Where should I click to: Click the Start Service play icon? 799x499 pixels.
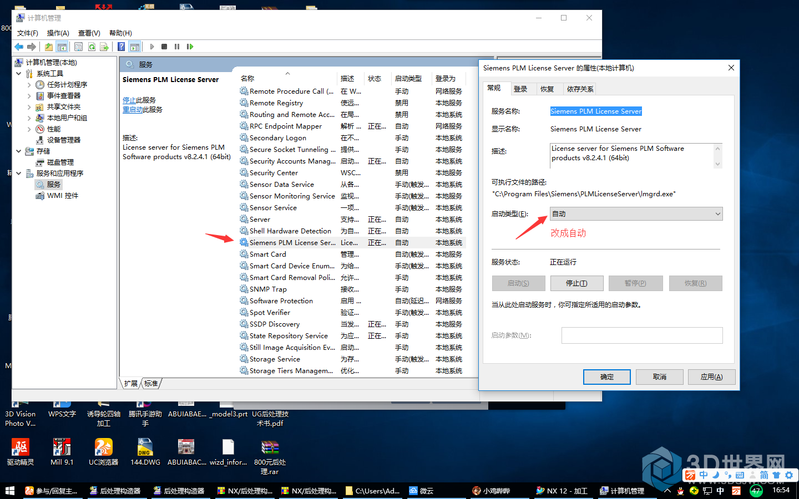(x=152, y=47)
